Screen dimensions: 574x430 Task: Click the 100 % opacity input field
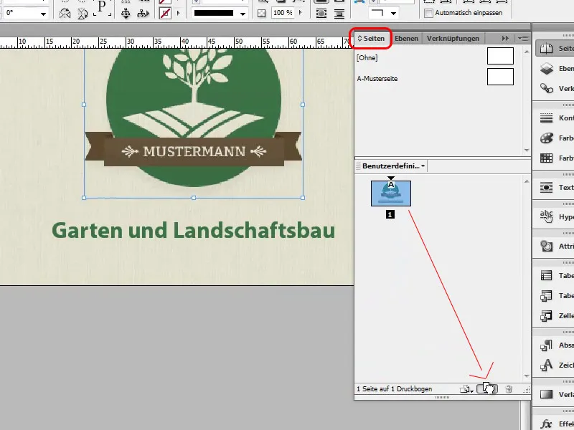coord(283,13)
